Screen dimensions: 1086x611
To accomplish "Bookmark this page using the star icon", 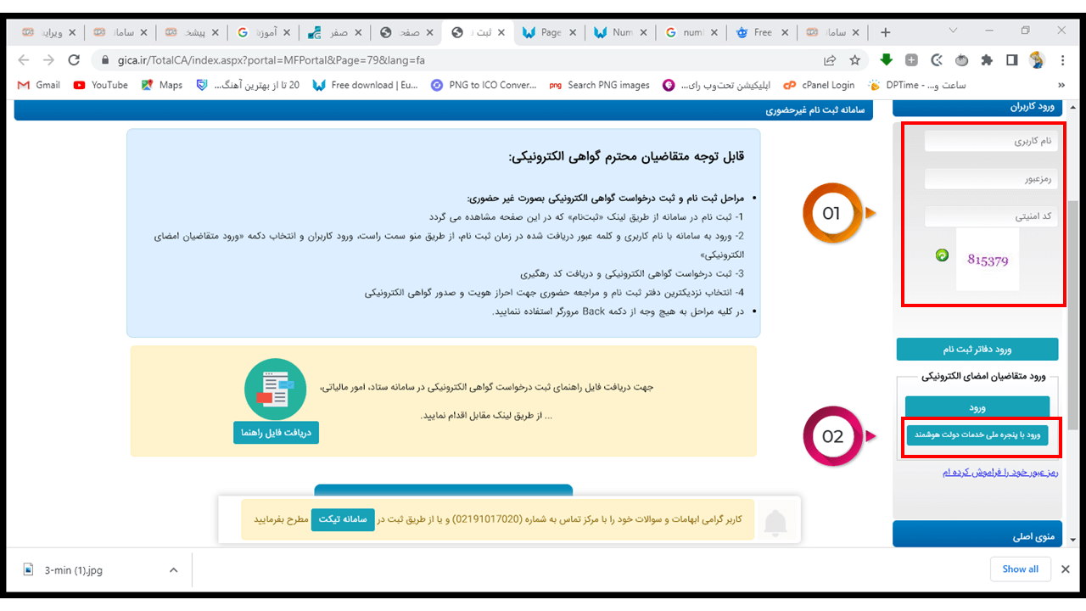I will click(x=855, y=60).
